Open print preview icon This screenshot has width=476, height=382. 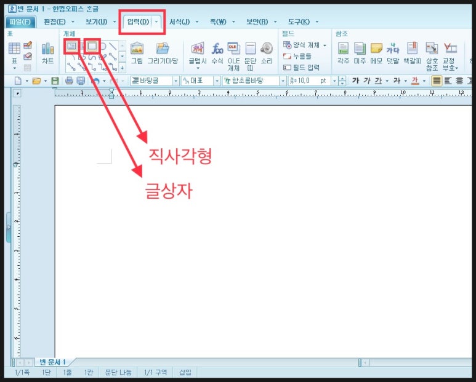coord(81,81)
